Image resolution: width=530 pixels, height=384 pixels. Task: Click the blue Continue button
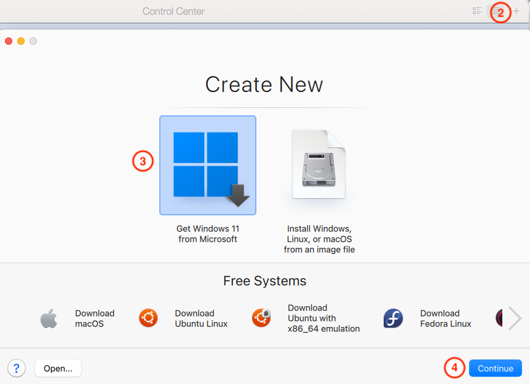click(495, 368)
